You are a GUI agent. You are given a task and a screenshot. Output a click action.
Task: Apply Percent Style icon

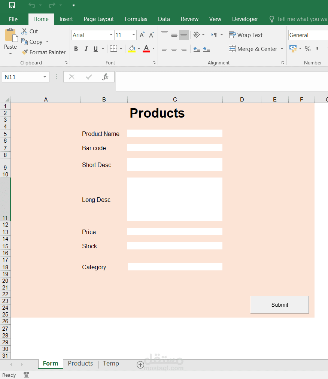[x=307, y=49]
